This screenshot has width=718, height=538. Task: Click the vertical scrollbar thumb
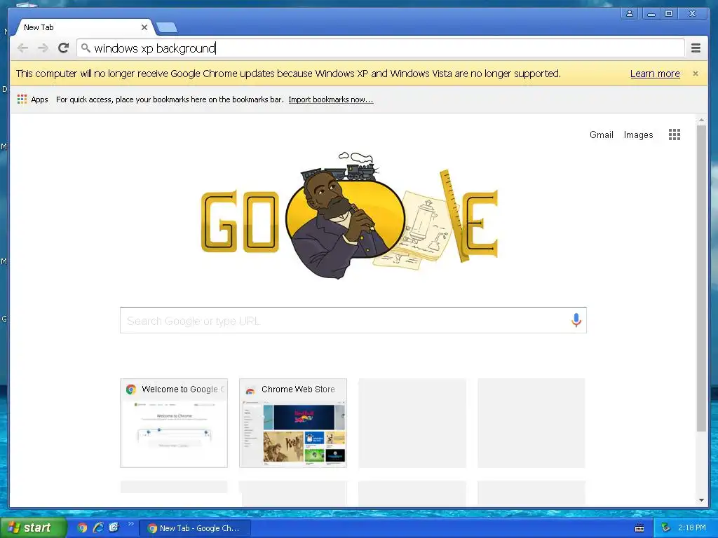(x=701, y=277)
